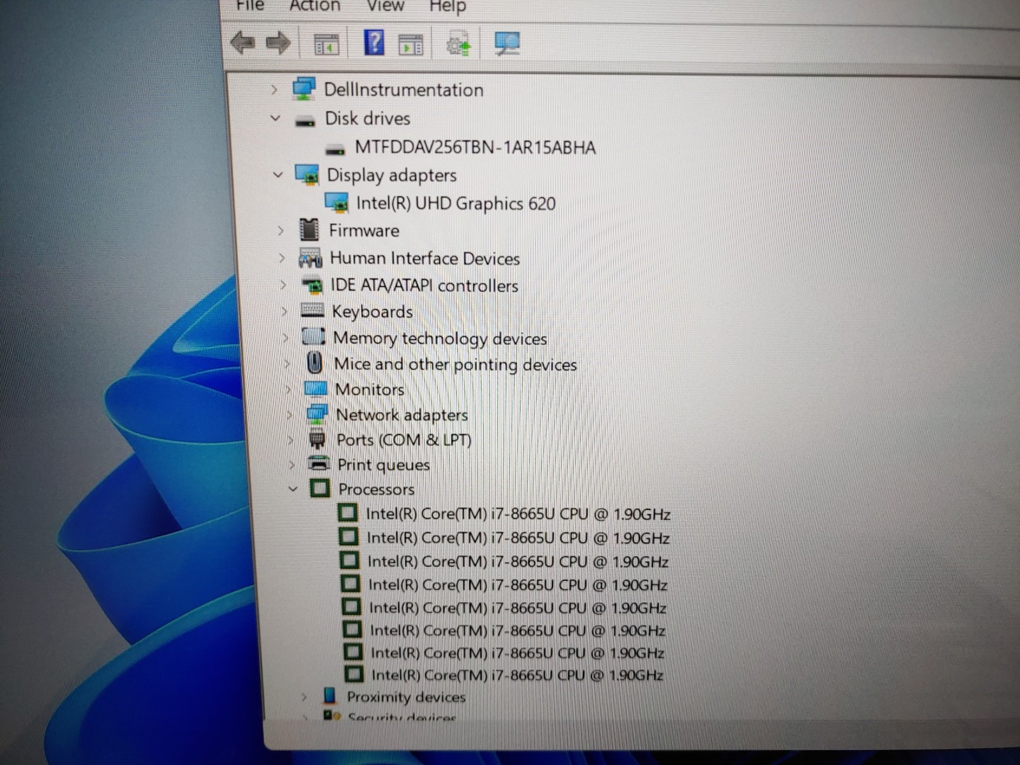Select Intel(R) UHD Graphics 620 adapter

(456, 203)
